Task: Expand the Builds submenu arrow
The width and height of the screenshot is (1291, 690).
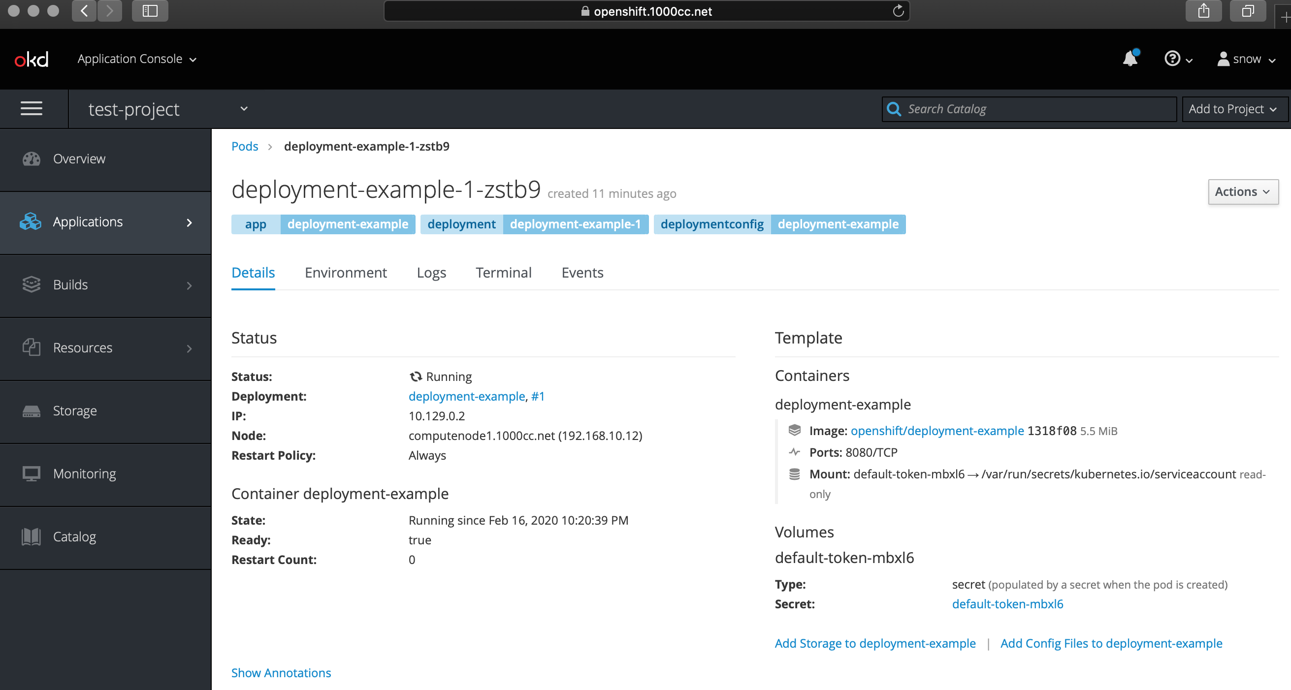Action: [x=189, y=285]
